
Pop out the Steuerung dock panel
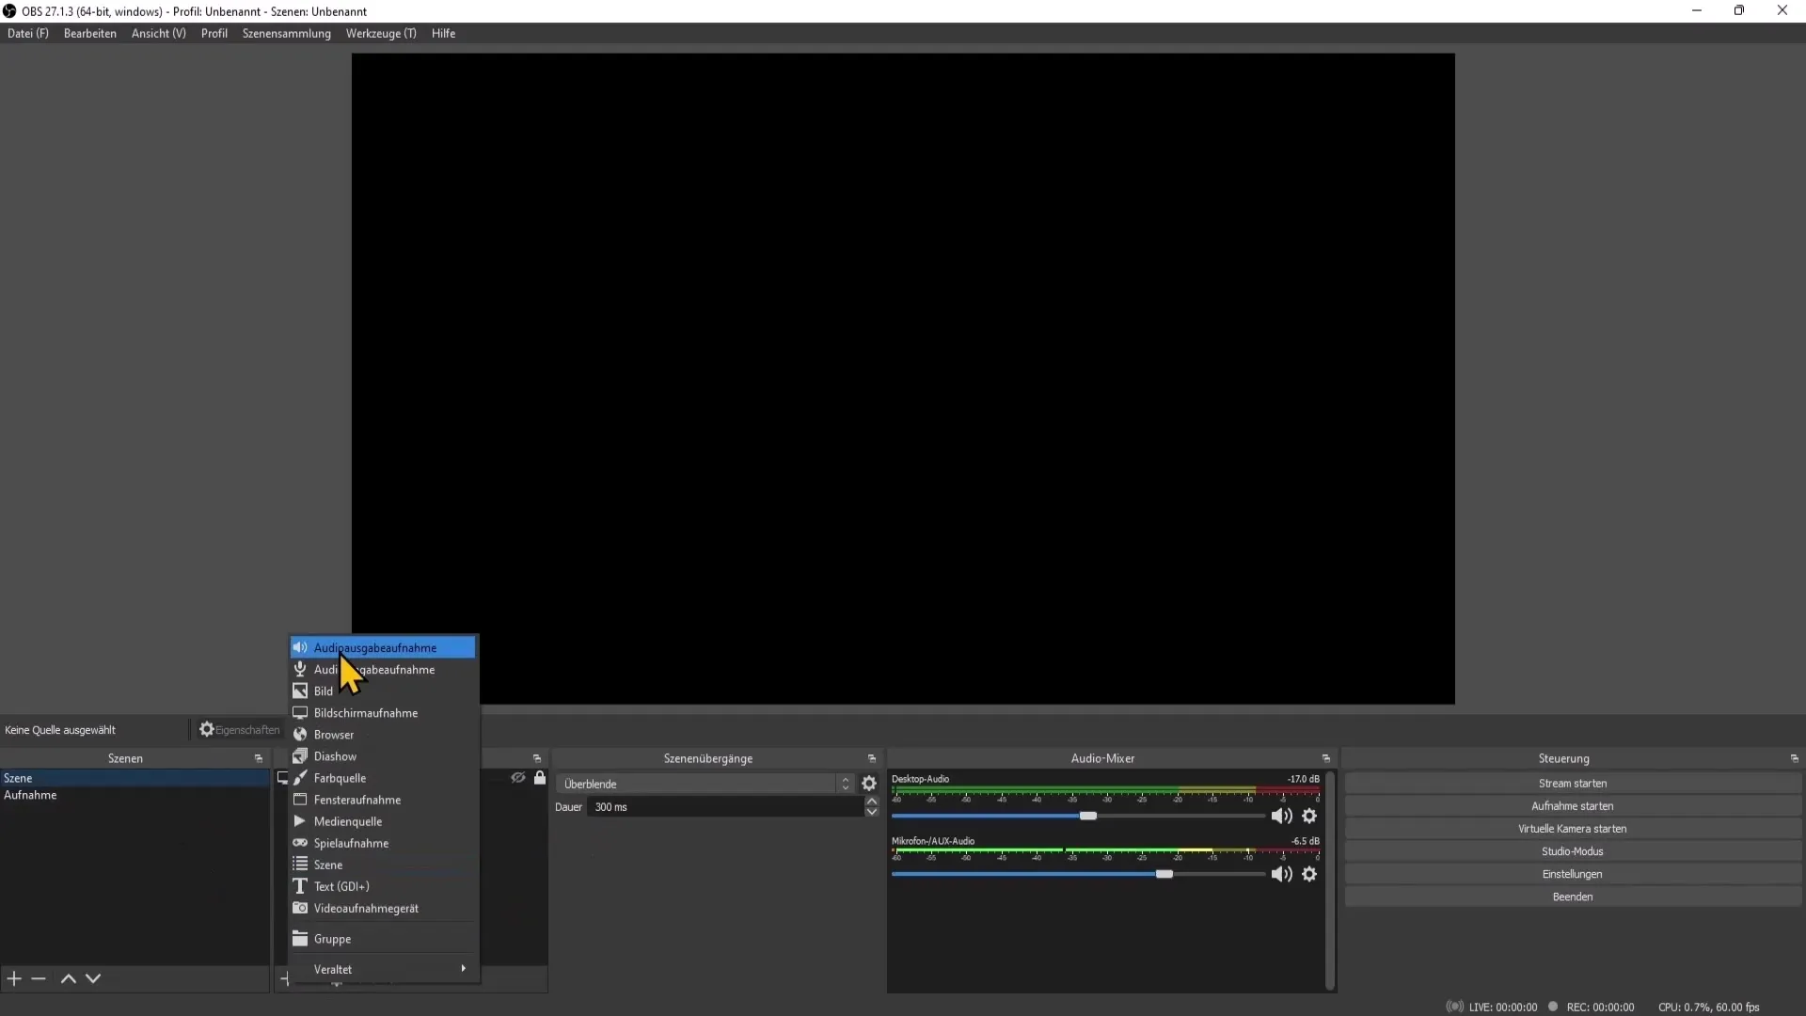click(1795, 758)
